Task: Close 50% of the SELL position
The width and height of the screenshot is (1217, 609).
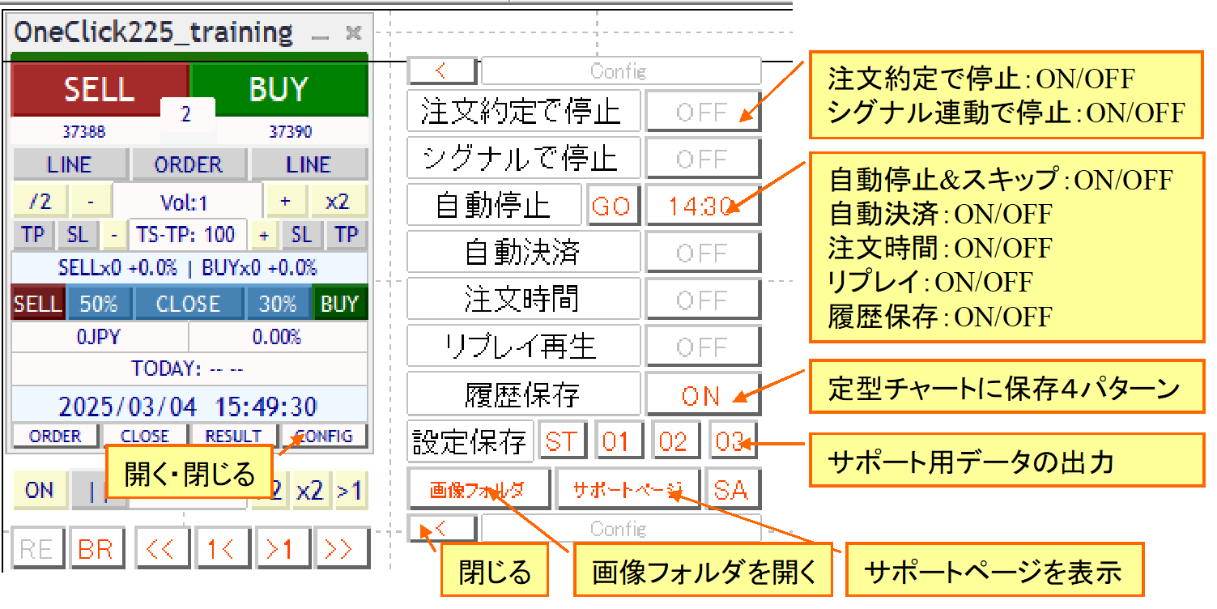Action: pos(99,304)
